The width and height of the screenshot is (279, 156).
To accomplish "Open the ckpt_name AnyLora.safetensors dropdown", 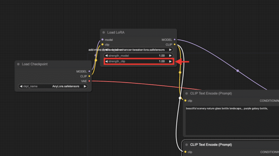I will pos(53,87).
